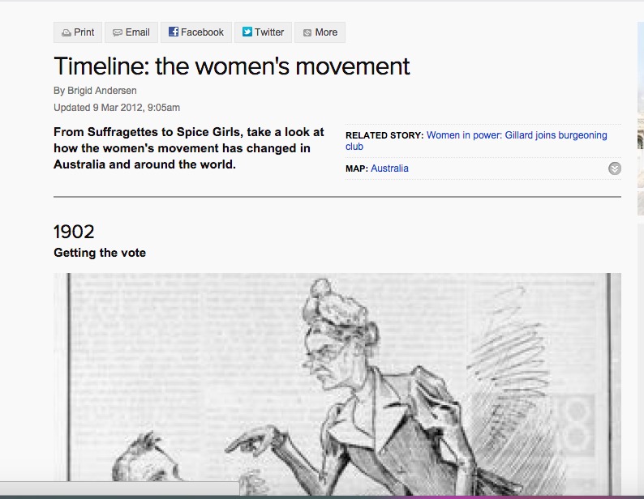
Task: Click the '1902' year heading
Action: pos(74,232)
